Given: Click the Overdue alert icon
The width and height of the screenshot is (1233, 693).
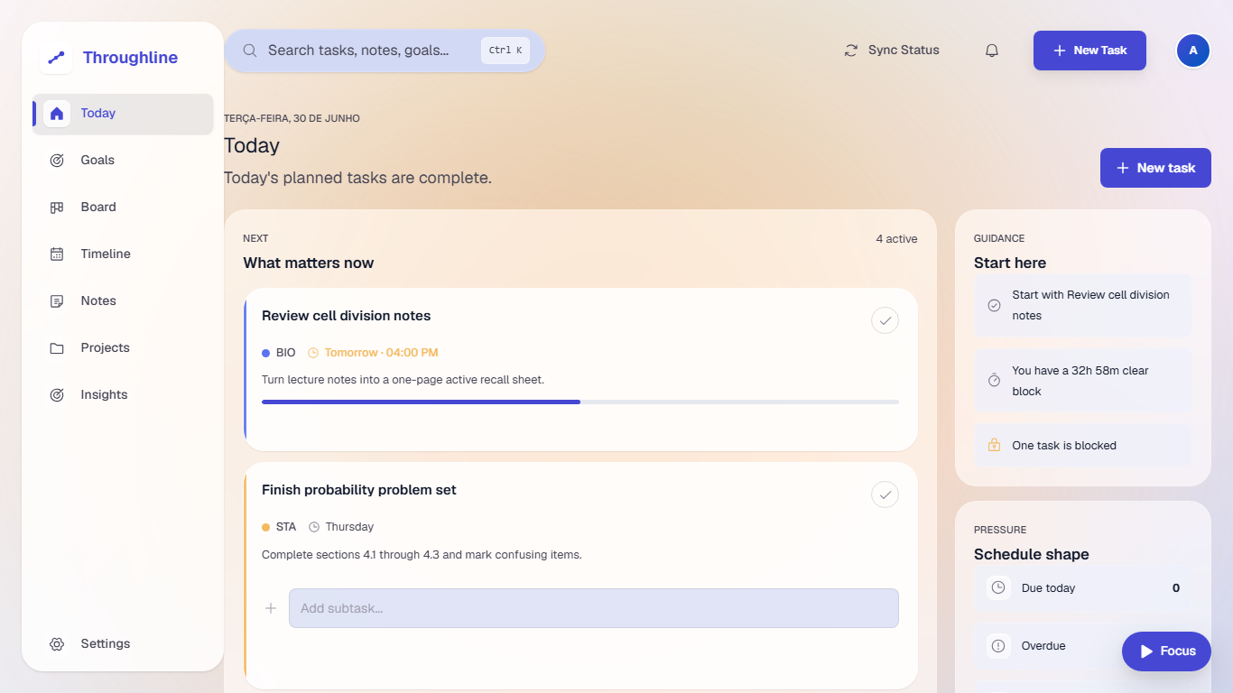Looking at the screenshot, I should 998,646.
